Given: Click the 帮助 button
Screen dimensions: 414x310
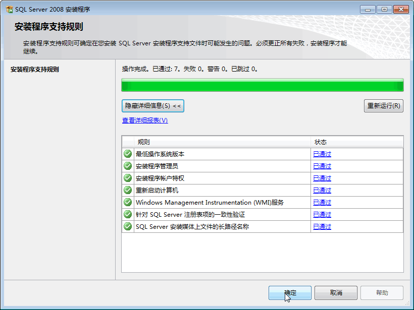Looking at the screenshot, I should (382, 293).
